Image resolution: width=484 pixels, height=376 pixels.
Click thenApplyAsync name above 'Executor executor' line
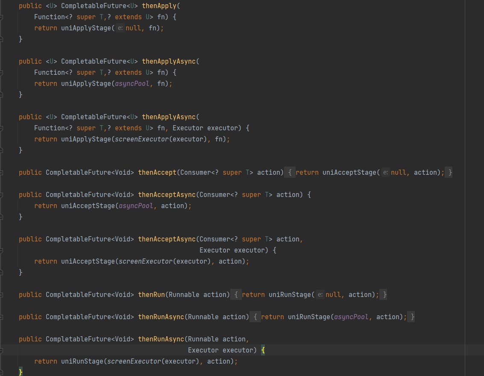point(169,117)
